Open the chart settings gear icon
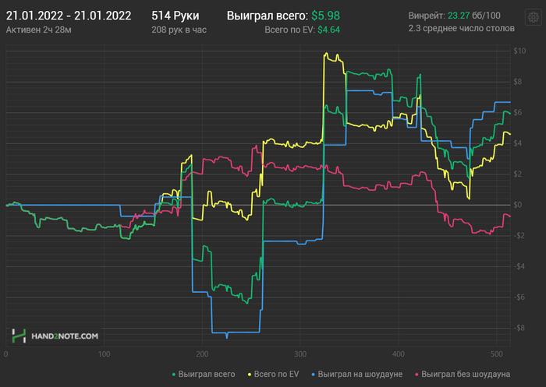 click(533, 17)
